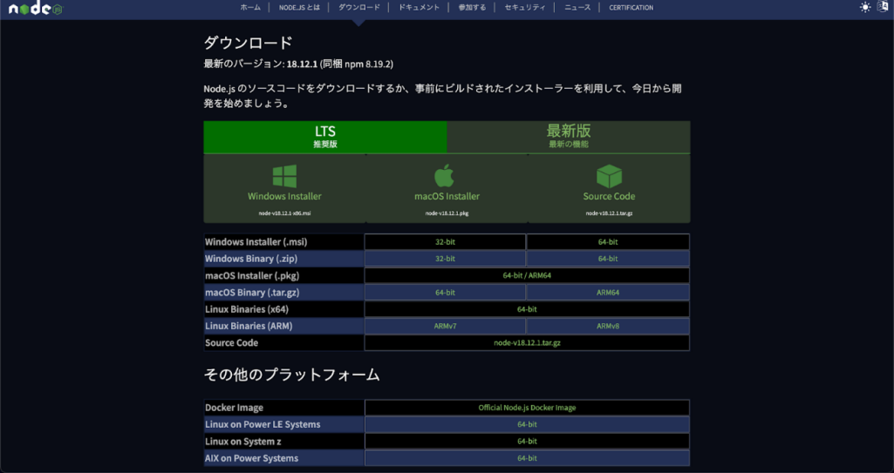Viewport: 894px width, 473px height.
Task: Click ARMv8 for Linux Binaries (ARM)
Action: (x=608, y=326)
